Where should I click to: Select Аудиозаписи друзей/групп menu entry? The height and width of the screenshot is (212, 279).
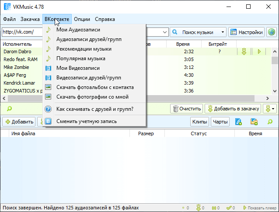(94, 39)
